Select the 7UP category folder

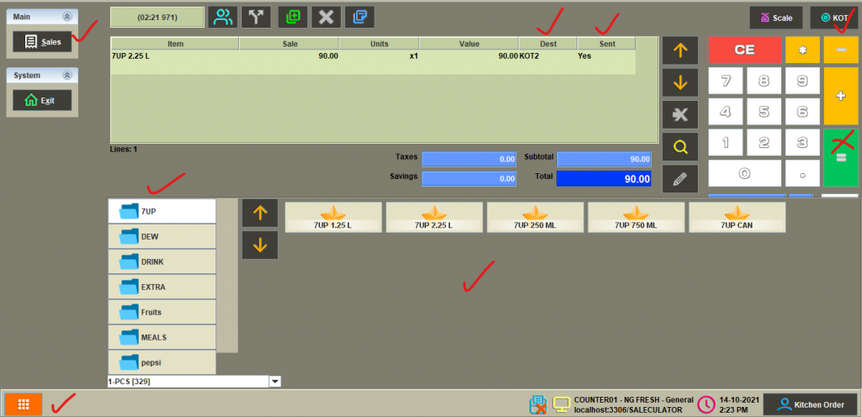coord(162,211)
